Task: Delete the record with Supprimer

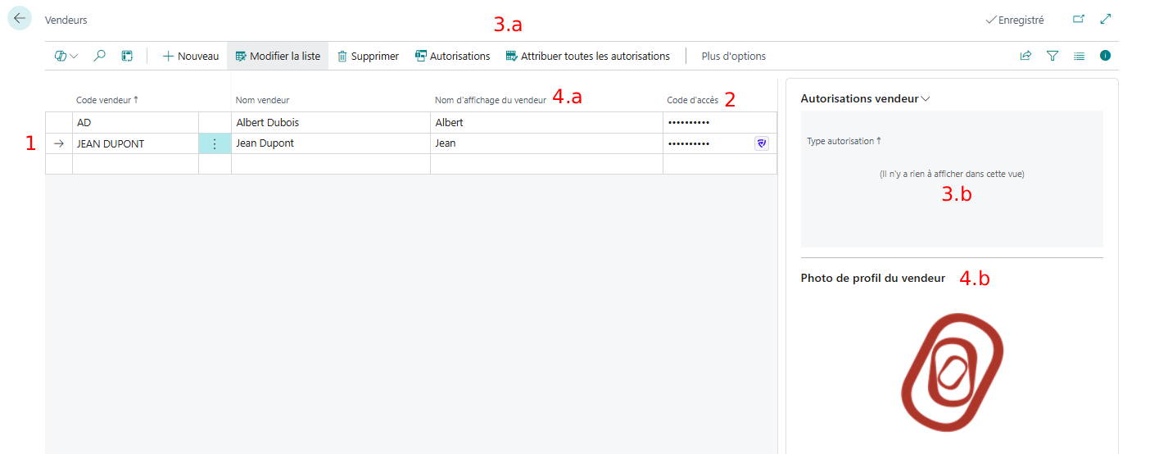Action: (x=369, y=56)
